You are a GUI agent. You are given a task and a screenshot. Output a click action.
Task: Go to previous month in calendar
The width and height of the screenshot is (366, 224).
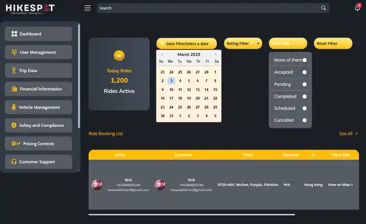pos(162,54)
